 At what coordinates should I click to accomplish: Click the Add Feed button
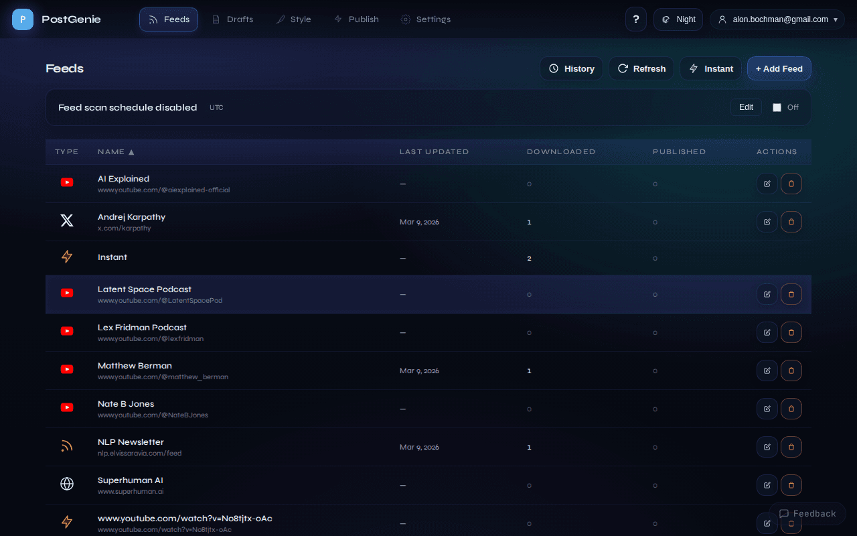(779, 68)
